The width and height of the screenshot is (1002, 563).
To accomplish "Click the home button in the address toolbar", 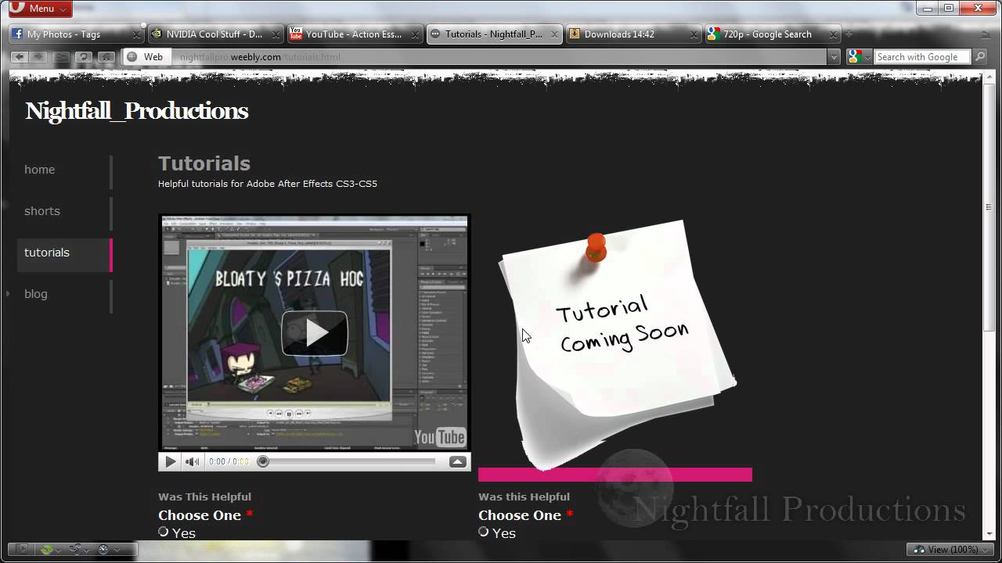I will coord(107,57).
